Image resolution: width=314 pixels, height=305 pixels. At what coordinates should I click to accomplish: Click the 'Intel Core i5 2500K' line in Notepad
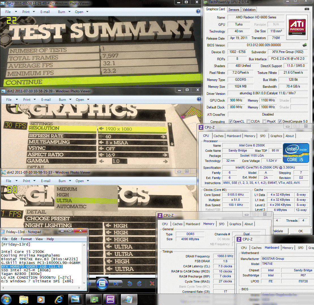[x=23, y=252]
